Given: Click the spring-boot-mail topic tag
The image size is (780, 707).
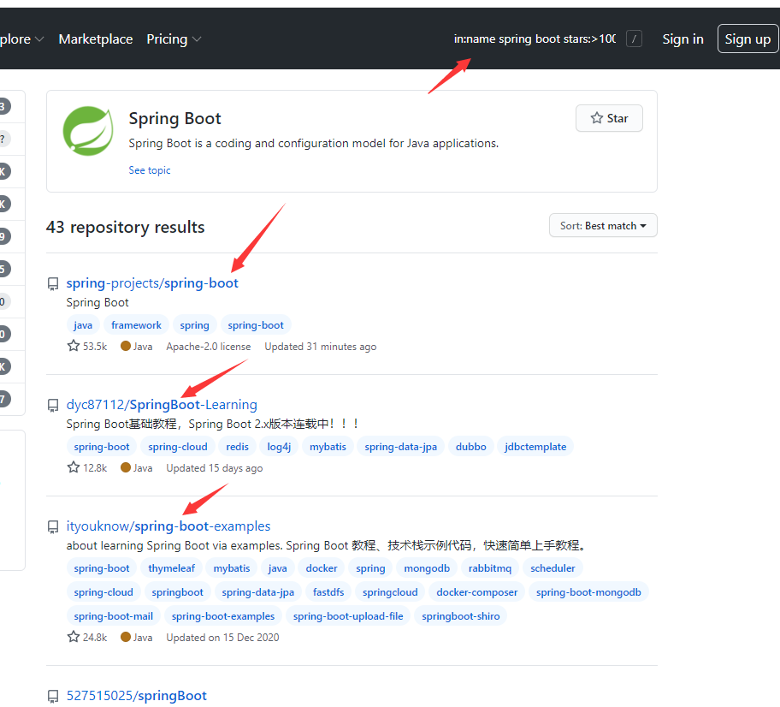Looking at the screenshot, I should (114, 616).
